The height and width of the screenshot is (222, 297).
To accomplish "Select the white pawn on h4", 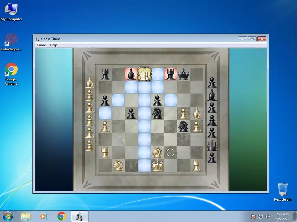I will tap(197, 126).
